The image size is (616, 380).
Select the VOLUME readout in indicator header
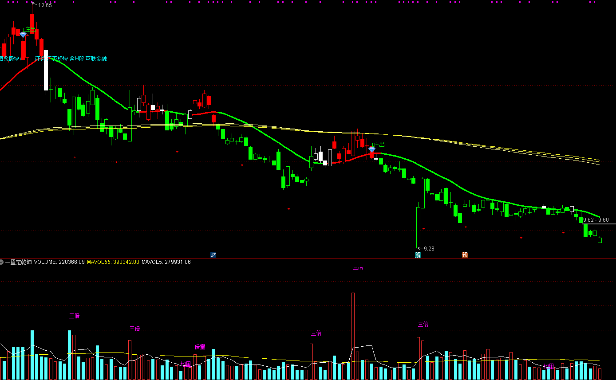click(59, 262)
